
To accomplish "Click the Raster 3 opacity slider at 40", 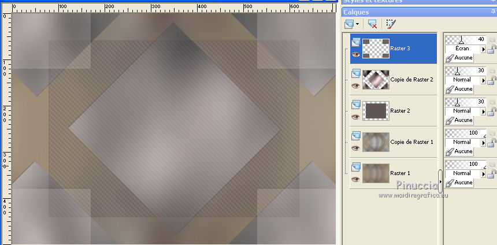I will [x=466, y=40].
